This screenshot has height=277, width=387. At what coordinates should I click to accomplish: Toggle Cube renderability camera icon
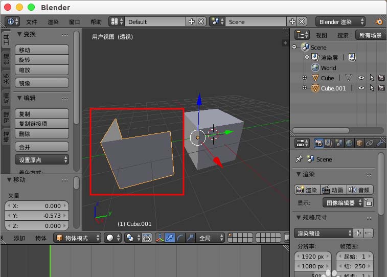(x=381, y=78)
